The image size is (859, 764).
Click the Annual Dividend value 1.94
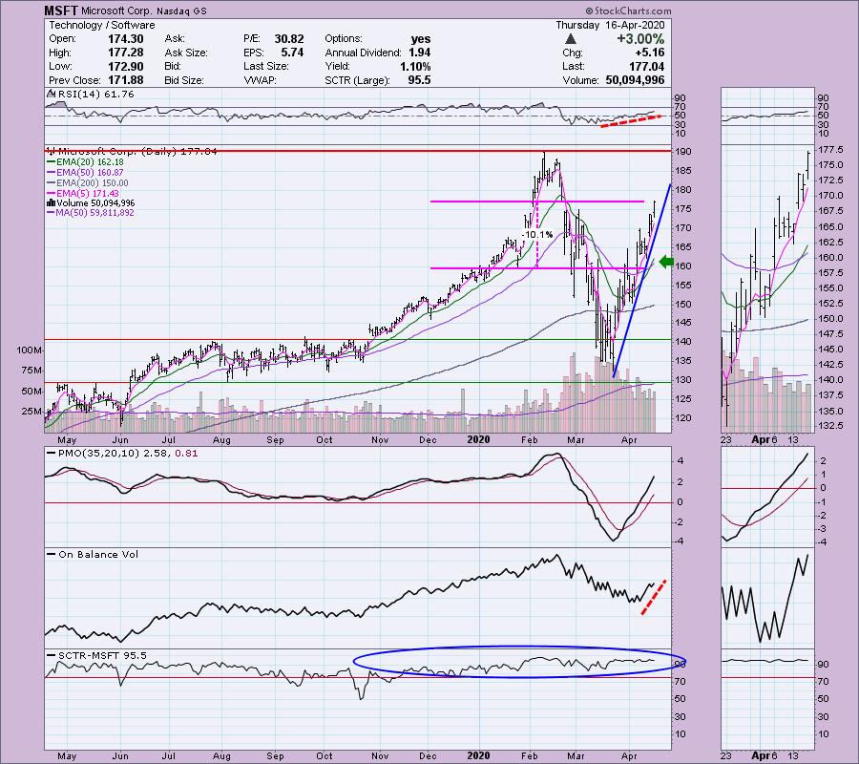click(x=419, y=53)
